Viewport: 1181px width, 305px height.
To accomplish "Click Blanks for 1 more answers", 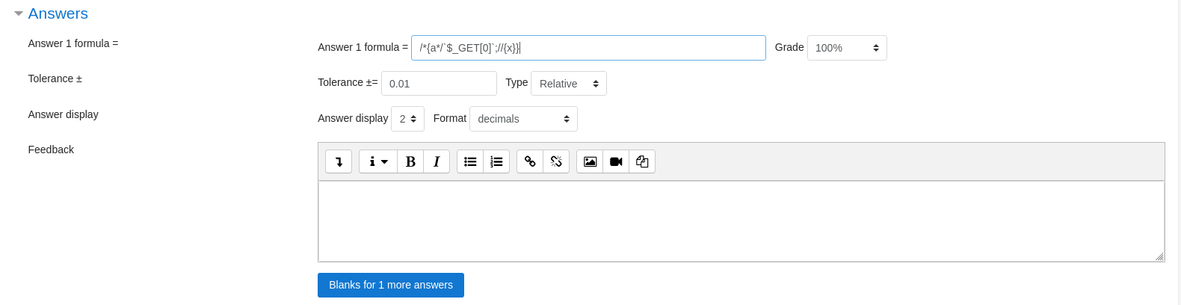I will (x=391, y=285).
